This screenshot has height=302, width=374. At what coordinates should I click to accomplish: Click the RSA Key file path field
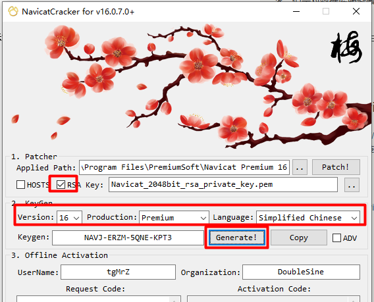[223, 184]
